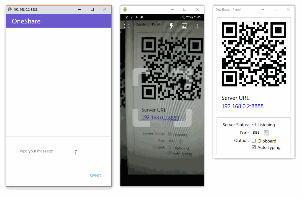Disable the Auto Typing output checkbox

pyautogui.click(x=254, y=147)
